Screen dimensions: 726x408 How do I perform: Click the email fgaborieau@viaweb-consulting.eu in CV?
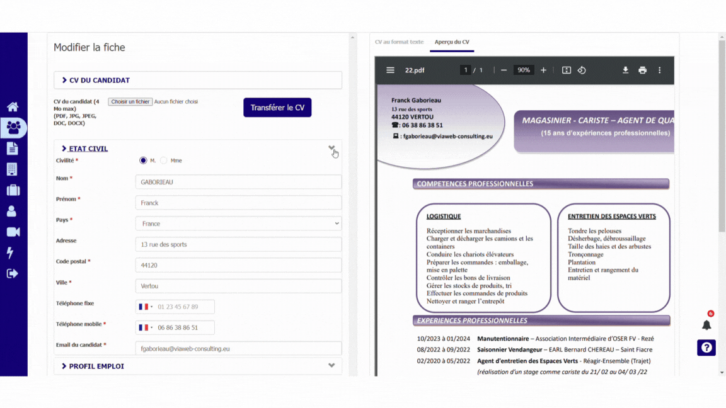(447, 137)
